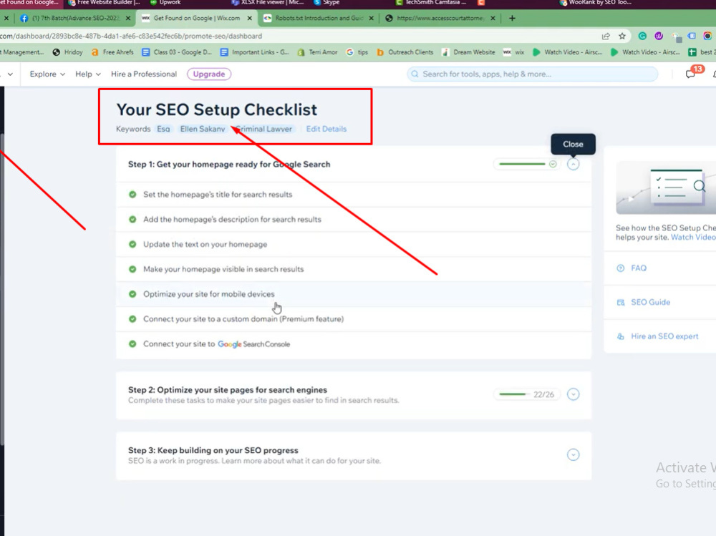Screen dimensions: 716x536
Task: Click the Step 1 completed progress bar
Action: [x=527, y=165]
